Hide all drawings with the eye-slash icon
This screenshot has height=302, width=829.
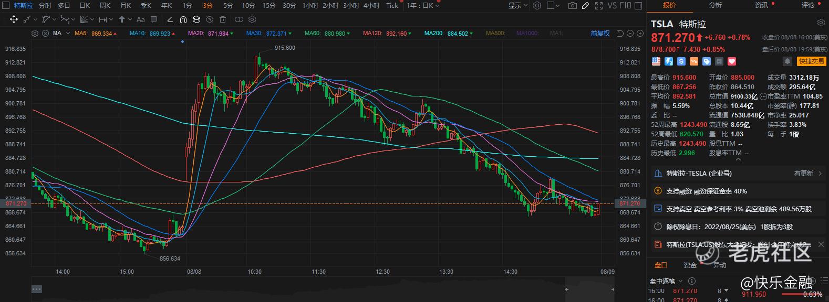click(210, 19)
